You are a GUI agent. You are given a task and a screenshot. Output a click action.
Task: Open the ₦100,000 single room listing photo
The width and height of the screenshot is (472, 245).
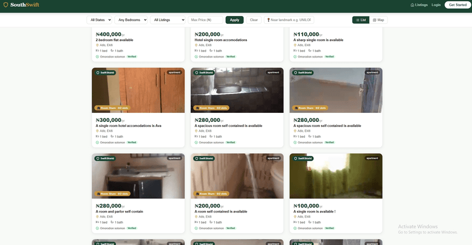point(336,176)
